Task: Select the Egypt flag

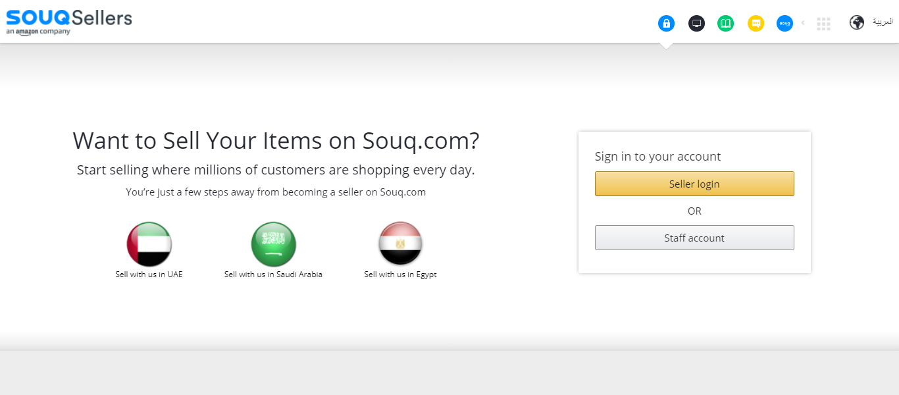Action: point(400,244)
